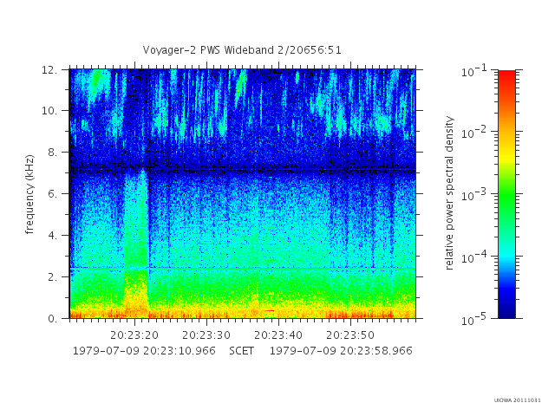
Task: Click the "10." frequency tick label
Action: point(49,111)
